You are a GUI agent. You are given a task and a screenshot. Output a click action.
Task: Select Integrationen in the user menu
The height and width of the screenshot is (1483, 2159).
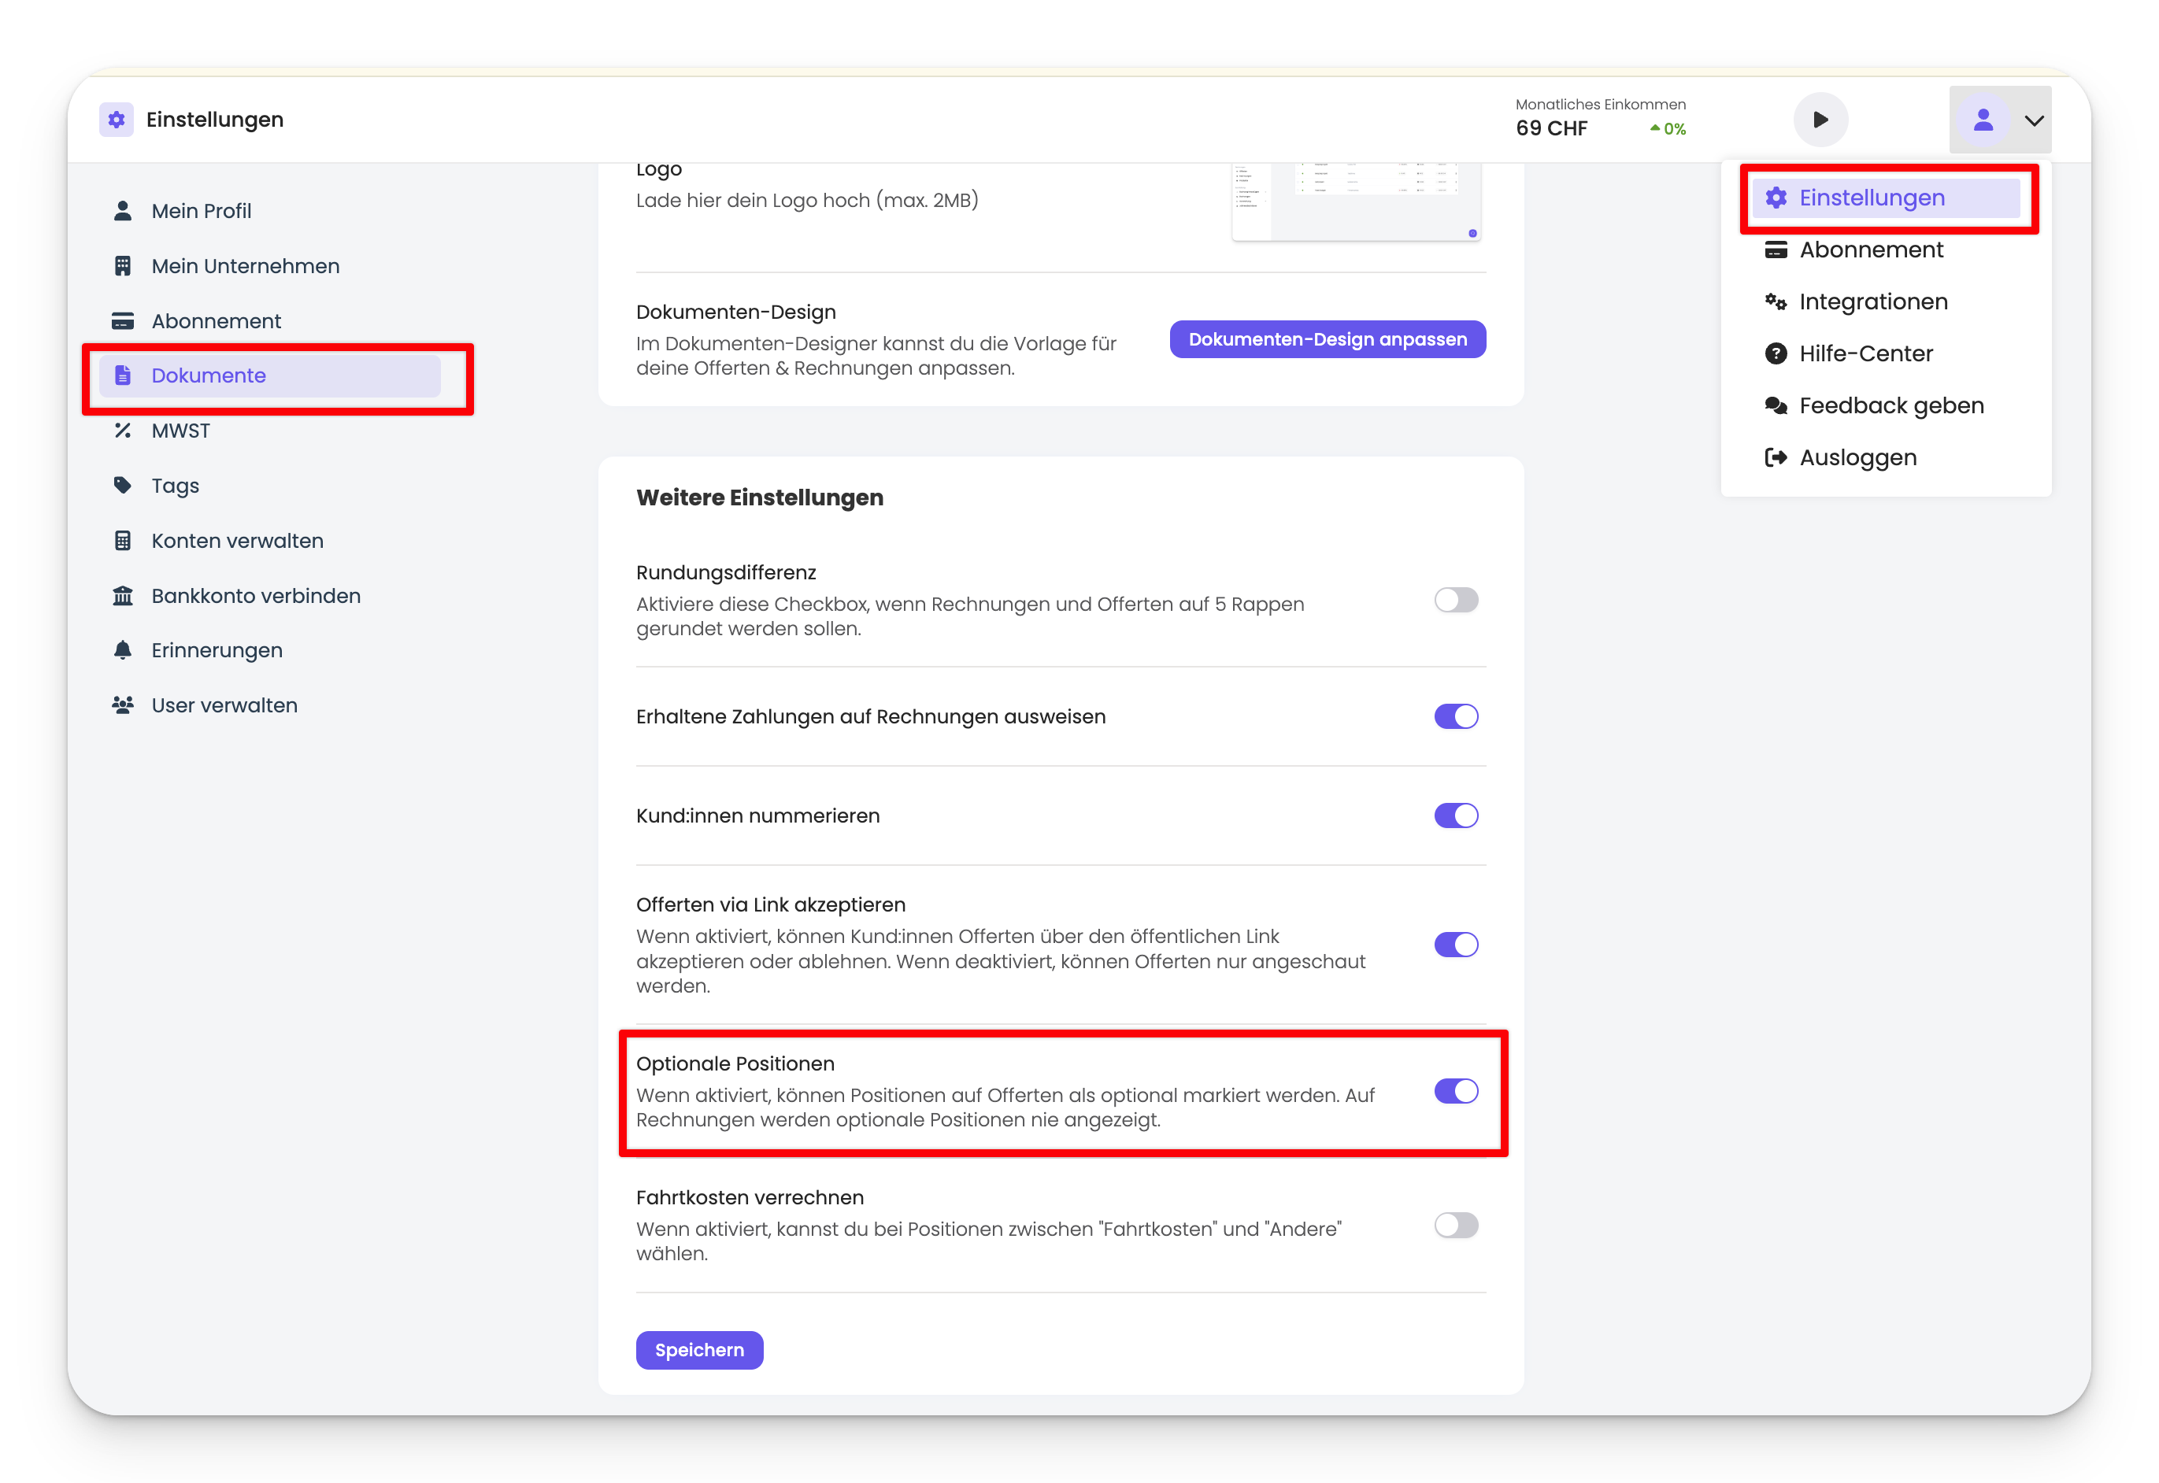pyautogui.click(x=1872, y=302)
